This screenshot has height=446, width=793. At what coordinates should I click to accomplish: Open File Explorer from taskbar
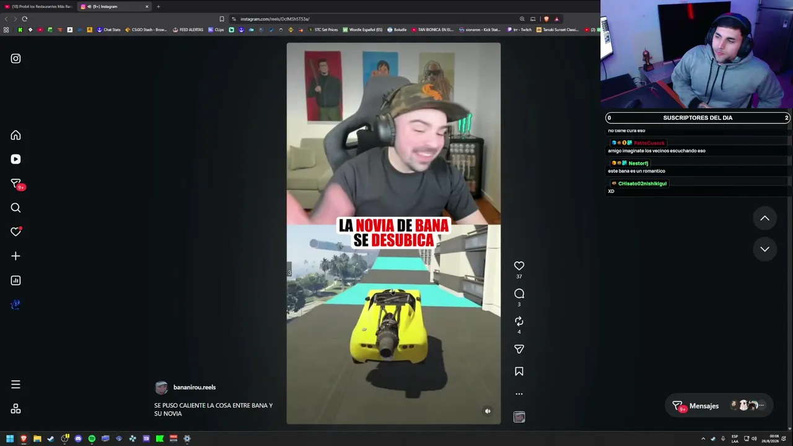(x=37, y=439)
